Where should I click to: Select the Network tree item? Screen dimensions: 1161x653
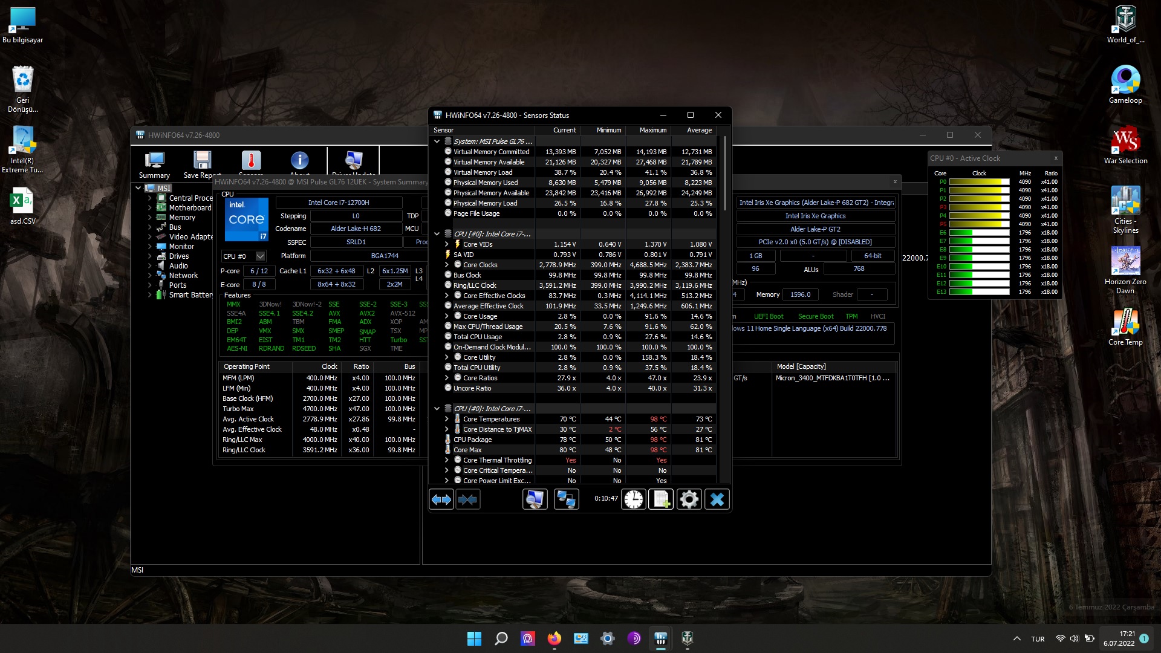point(183,275)
